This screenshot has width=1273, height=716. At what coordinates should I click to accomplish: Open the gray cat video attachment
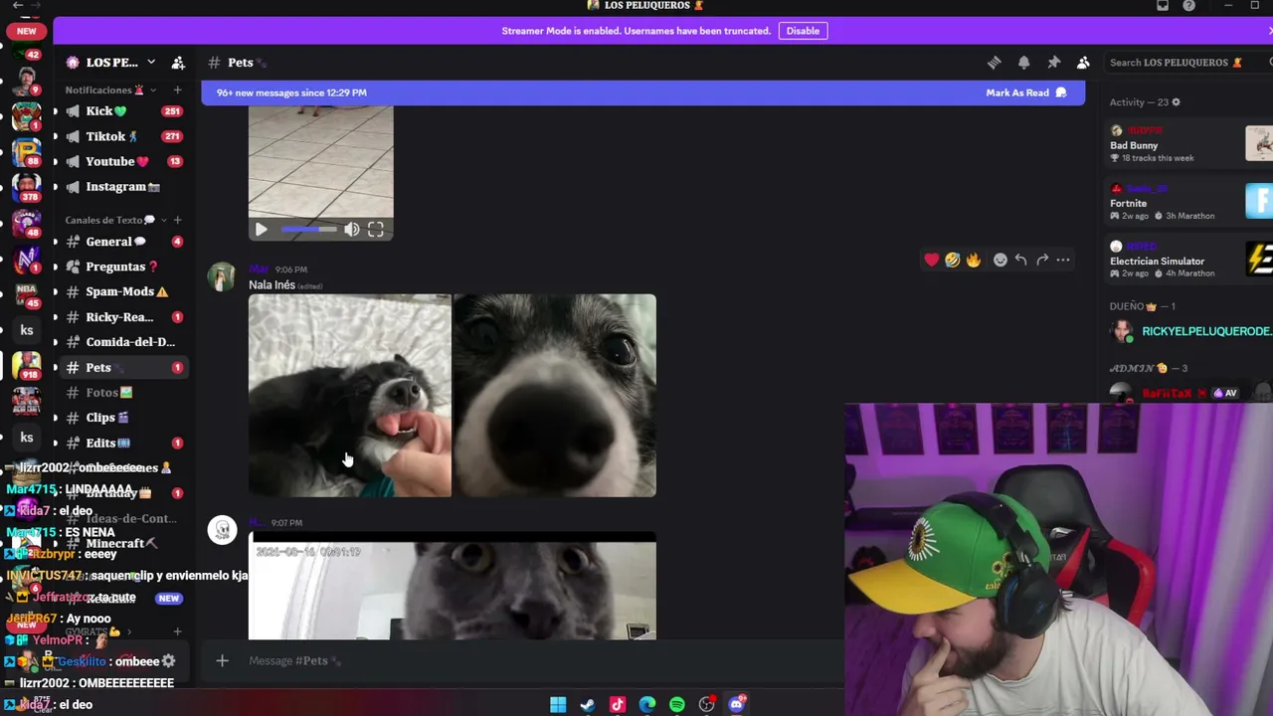click(453, 587)
